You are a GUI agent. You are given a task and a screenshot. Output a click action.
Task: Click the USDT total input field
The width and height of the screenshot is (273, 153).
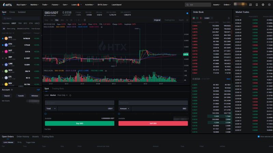(x=86, y=109)
